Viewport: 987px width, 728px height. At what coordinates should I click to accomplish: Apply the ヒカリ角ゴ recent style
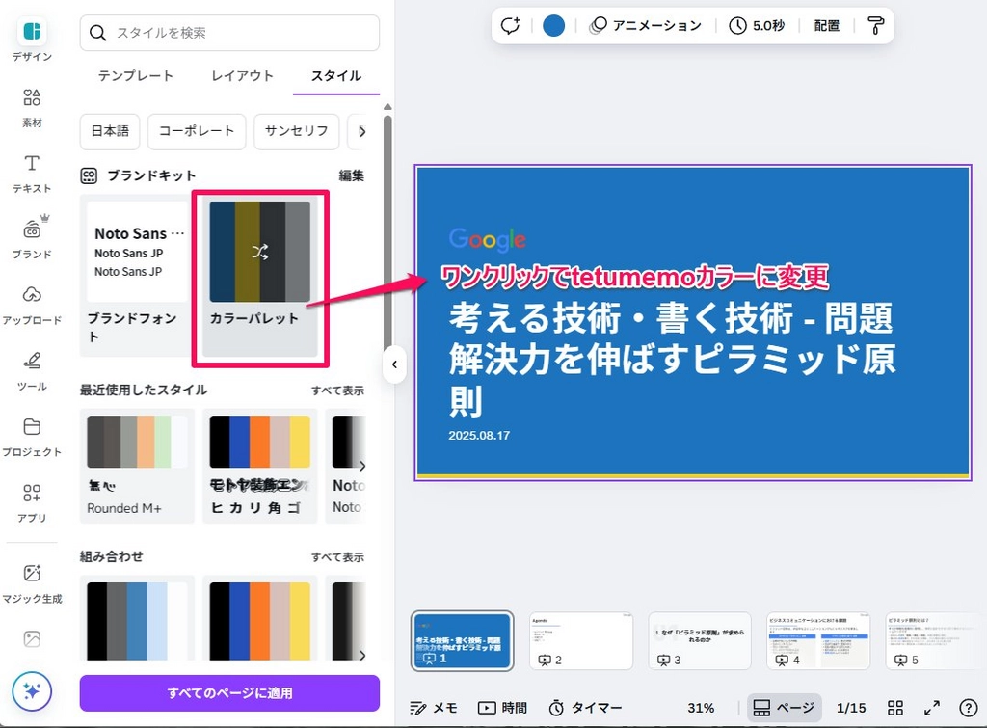(260, 466)
